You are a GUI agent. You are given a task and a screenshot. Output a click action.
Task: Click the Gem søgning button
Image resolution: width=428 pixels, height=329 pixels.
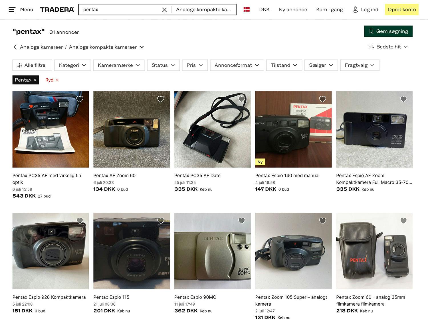coord(388,31)
